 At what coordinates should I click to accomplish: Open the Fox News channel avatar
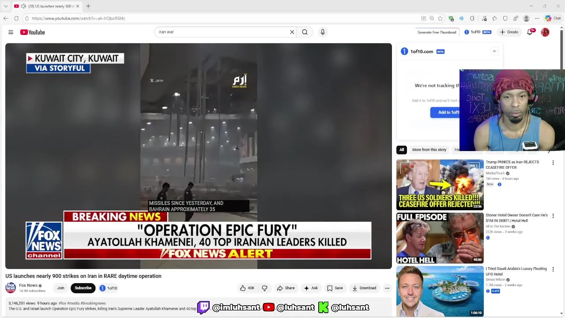click(11, 288)
